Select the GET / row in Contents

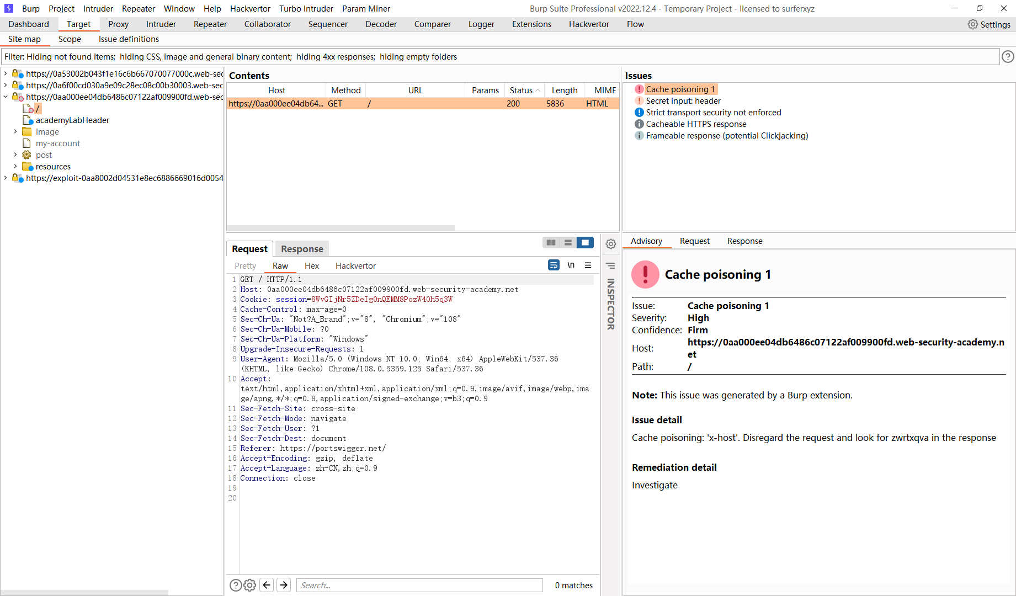(x=423, y=103)
